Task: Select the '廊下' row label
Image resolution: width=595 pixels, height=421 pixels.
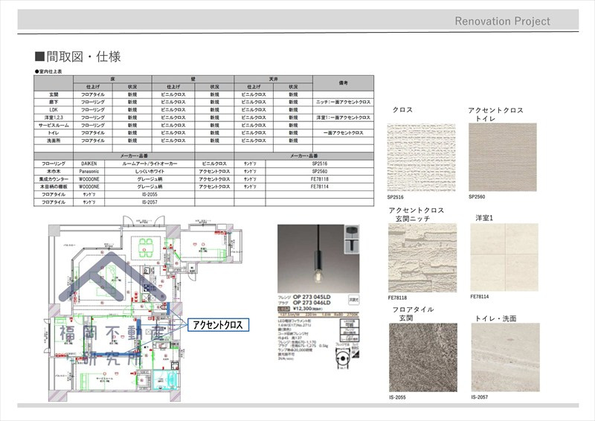Action: (x=54, y=102)
